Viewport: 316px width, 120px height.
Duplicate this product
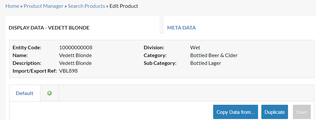pyautogui.click(x=275, y=112)
